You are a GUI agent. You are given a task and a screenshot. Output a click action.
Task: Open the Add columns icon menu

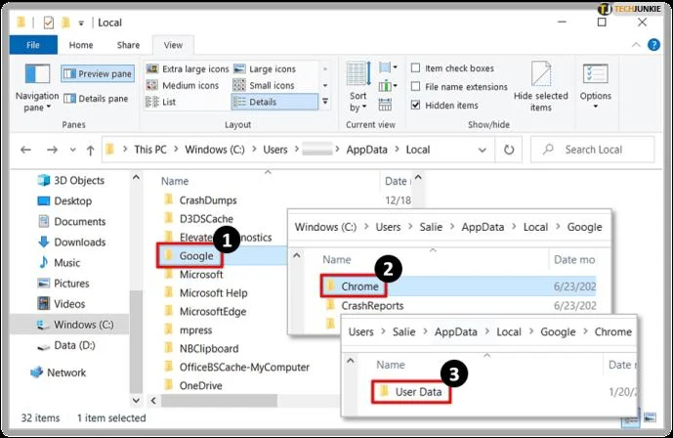388,86
